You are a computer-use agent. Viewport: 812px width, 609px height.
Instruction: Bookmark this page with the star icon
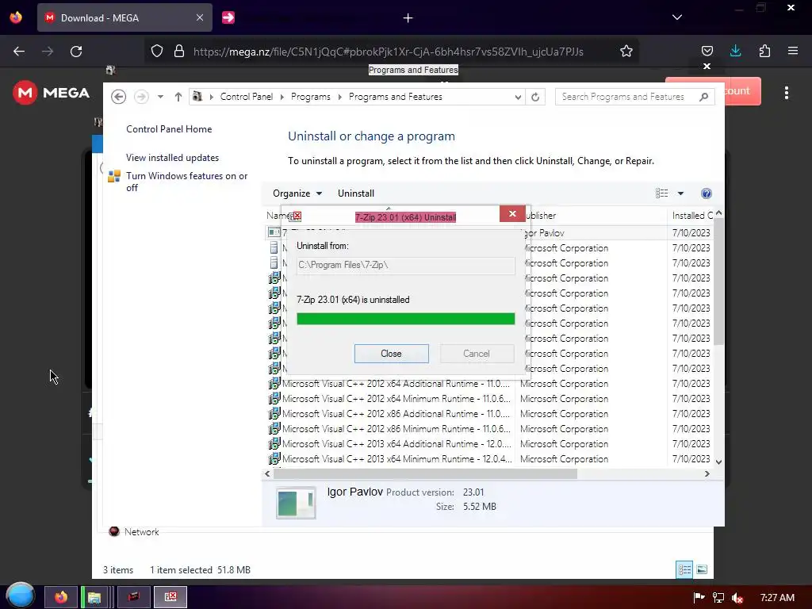pyautogui.click(x=626, y=52)
